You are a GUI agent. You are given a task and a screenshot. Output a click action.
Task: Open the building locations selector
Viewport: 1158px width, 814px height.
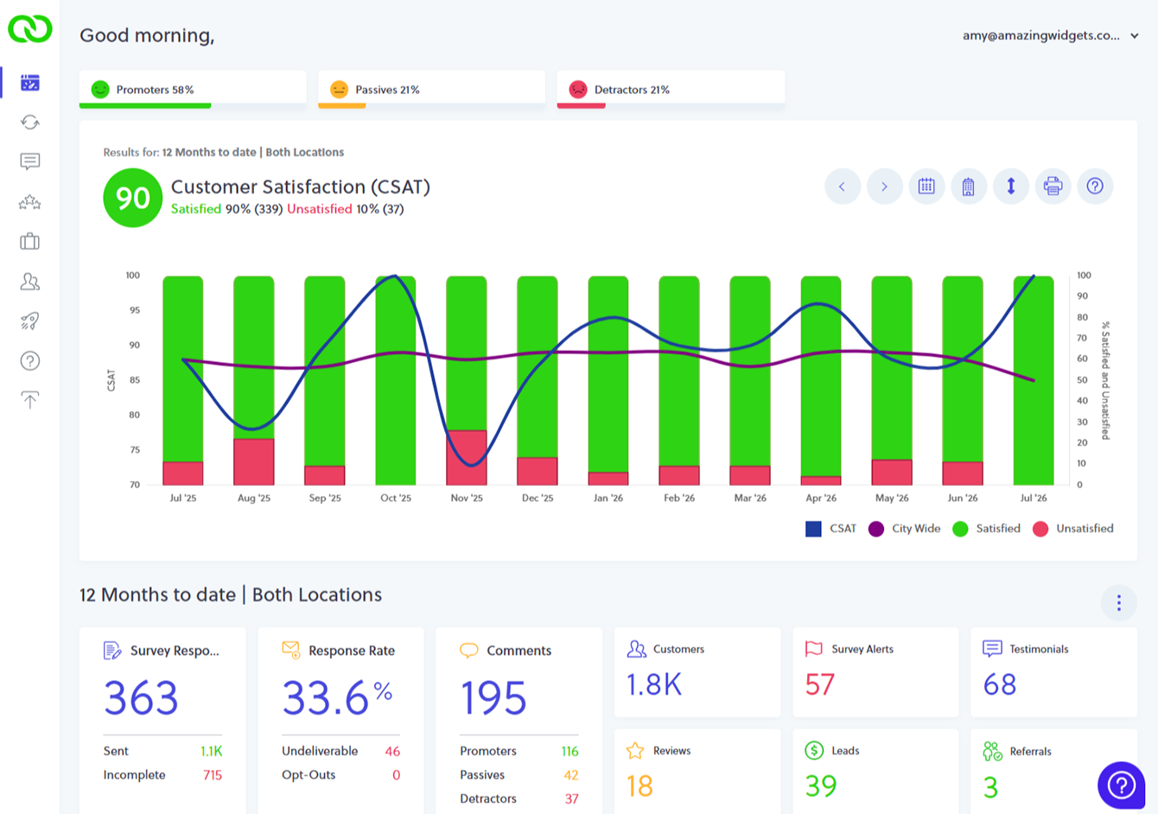(968, 186)
